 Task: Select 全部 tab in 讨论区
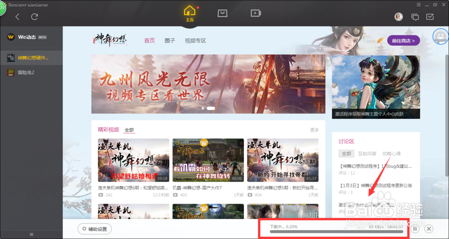tap(346, 153)
